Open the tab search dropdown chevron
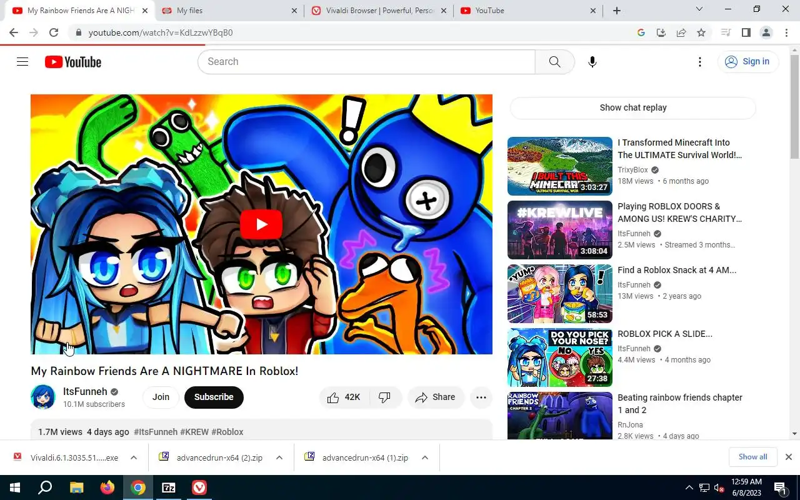Viewport: 800px width, 500px height. coord(699,9)
